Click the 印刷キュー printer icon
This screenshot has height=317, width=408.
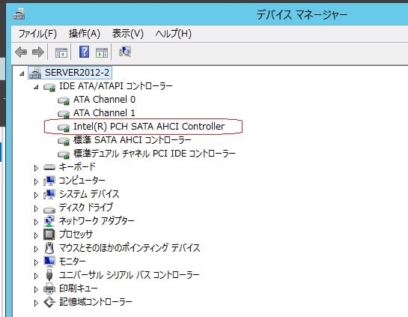pos(49,289)
